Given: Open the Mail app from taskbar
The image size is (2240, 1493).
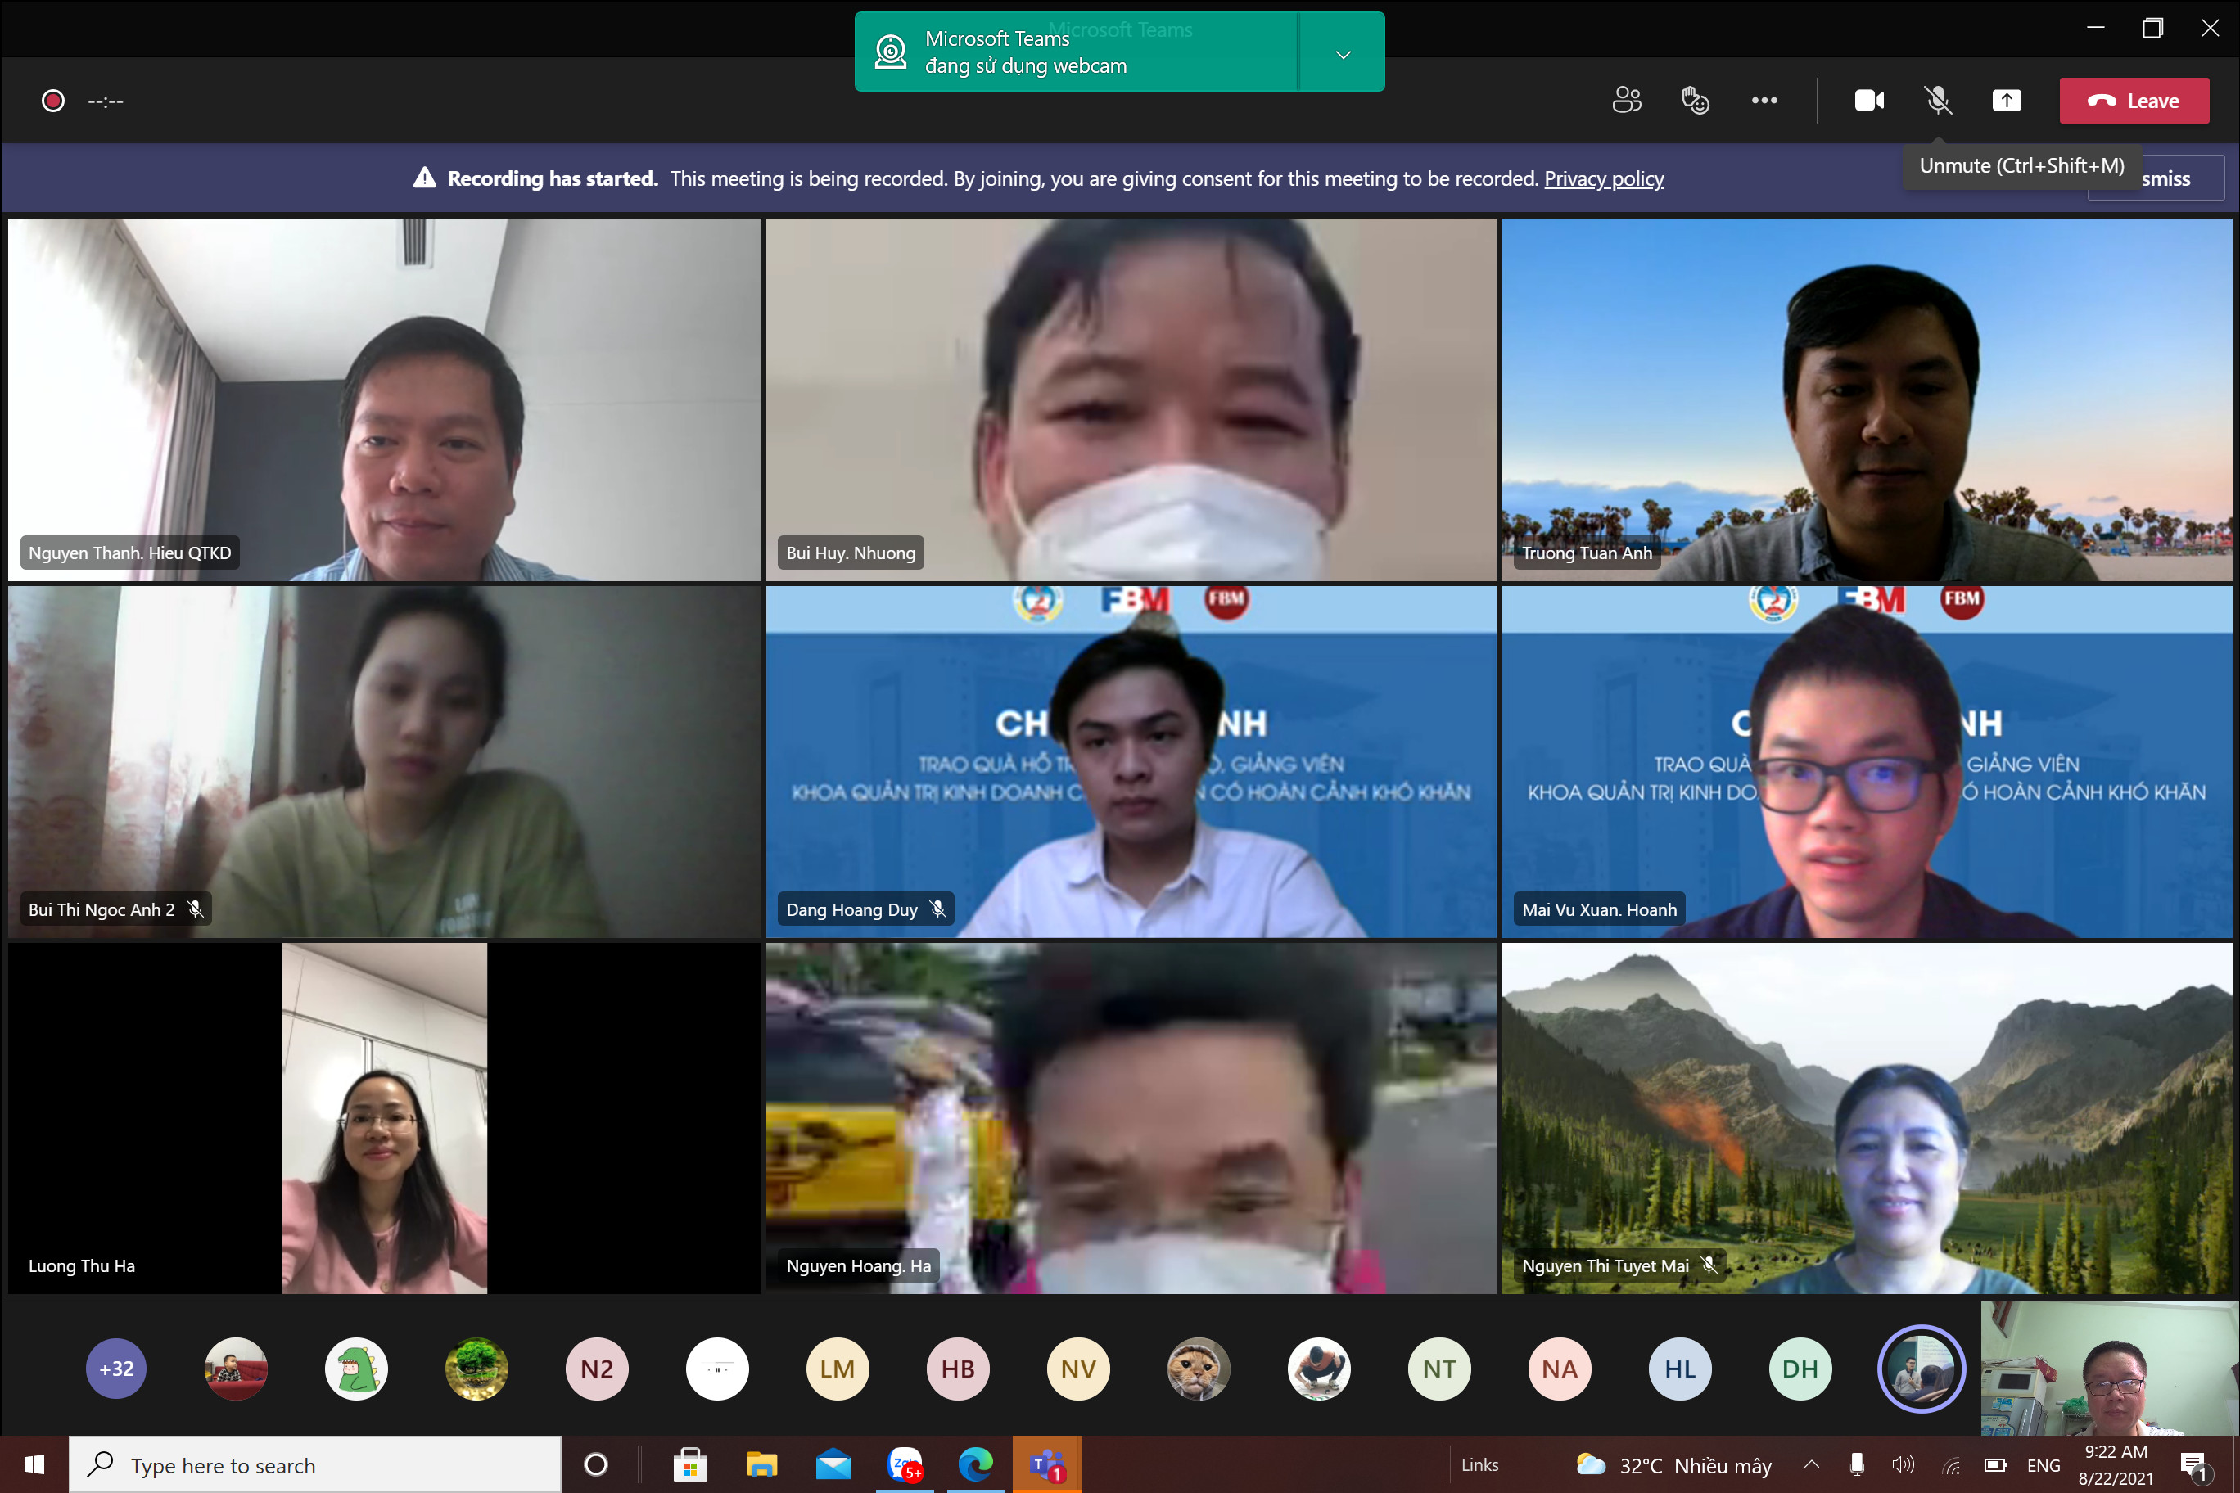Looking at the screenshot, I should point(833,1464).
